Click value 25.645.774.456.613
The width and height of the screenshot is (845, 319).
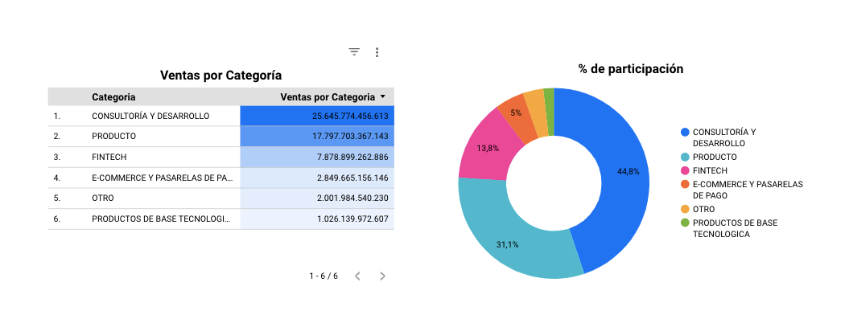350,116
